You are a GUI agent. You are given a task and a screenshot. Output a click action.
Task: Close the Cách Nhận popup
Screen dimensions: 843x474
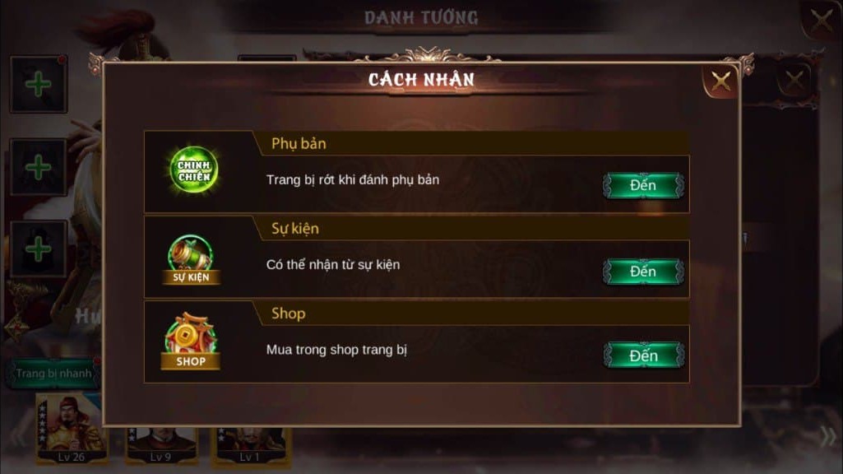click(720, 81)
